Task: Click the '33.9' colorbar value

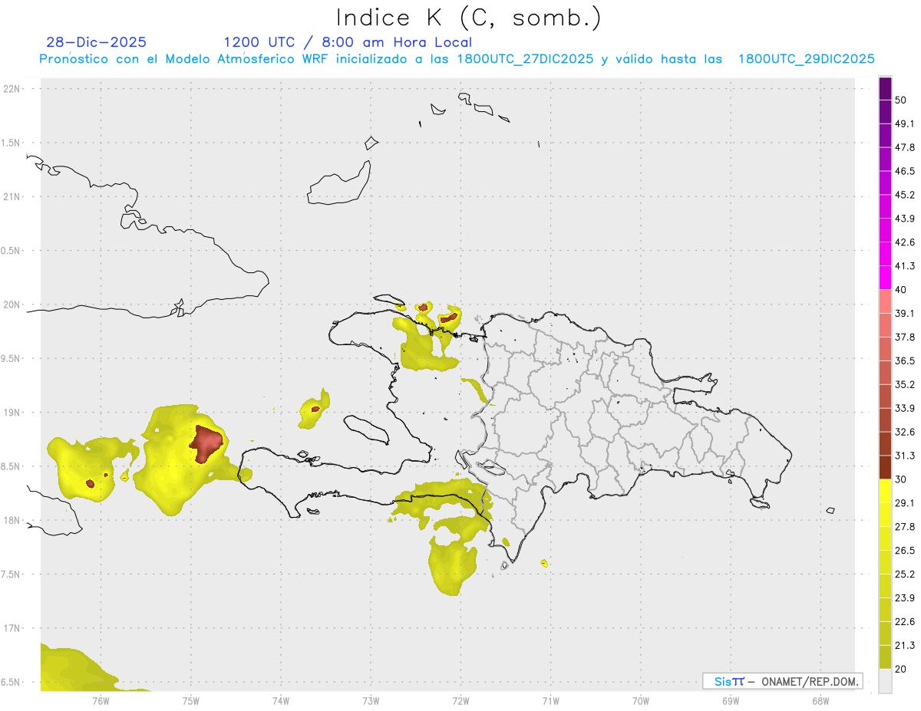Action: tap(904, 408)
